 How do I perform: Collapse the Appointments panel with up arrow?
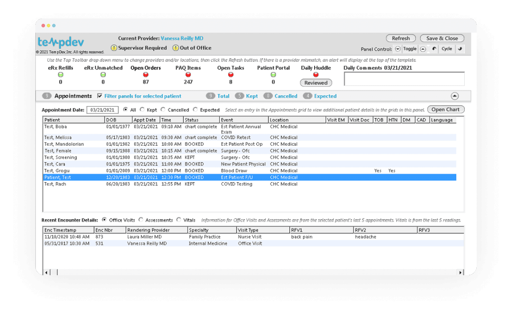pyautogui.click(x=455, y=96)
